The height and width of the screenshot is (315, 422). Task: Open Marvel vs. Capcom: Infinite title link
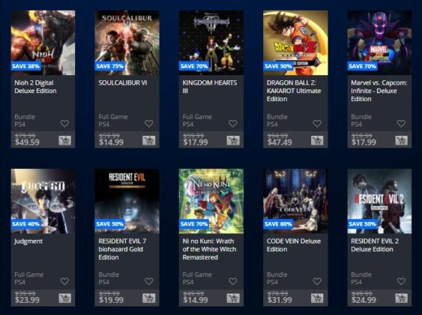point(379,91)
